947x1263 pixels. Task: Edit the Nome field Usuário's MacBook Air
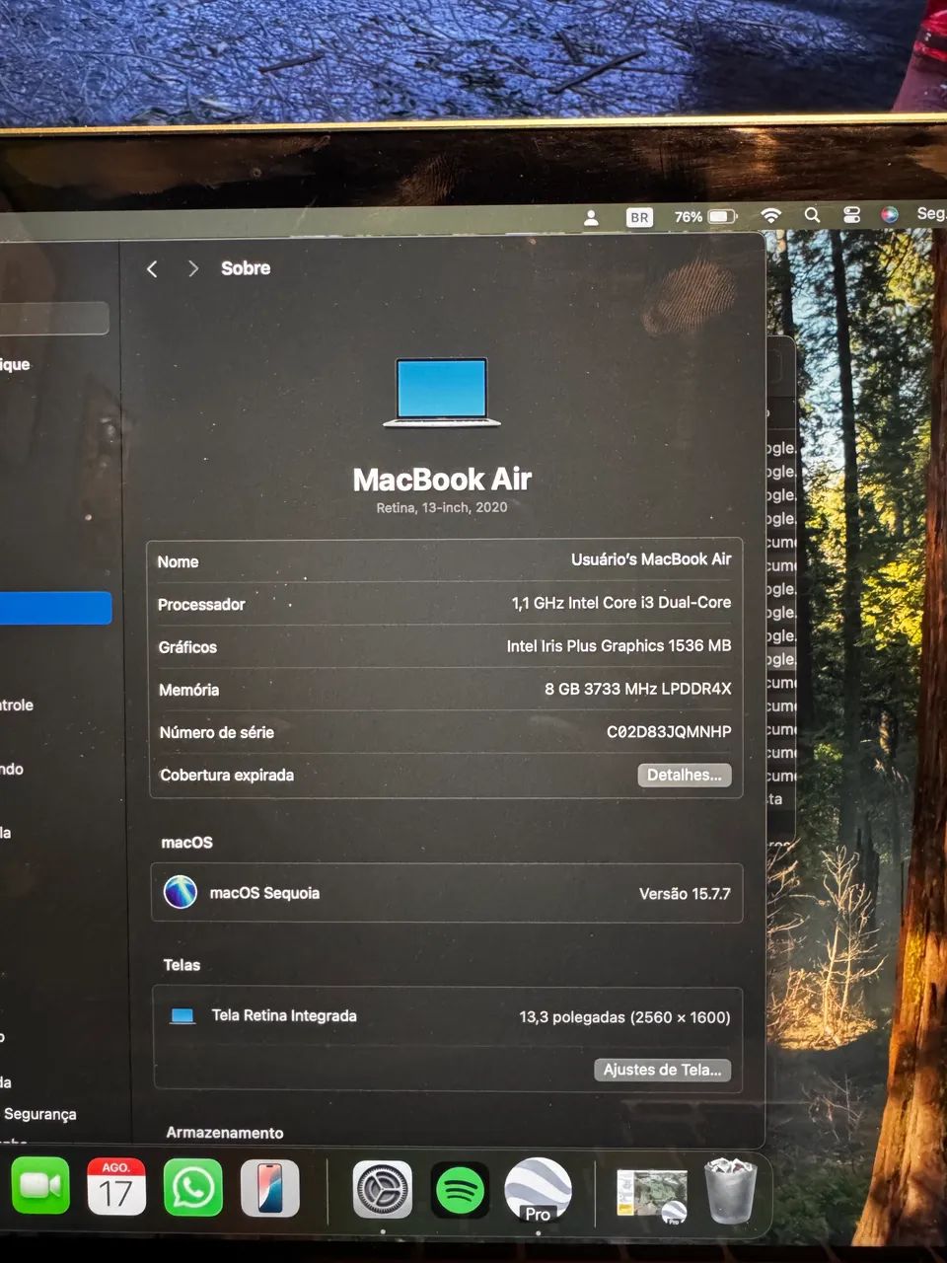651,559
